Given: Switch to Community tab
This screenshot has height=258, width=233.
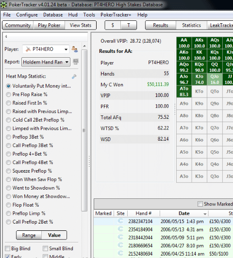Looking at the screenshot, I should pyautogui.click(x=18, y=25).
